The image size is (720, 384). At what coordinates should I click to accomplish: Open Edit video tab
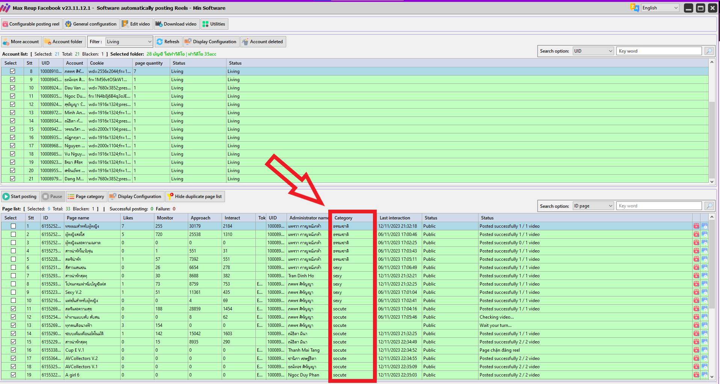click(136, 24)
